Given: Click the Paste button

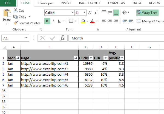Looking at the screenshot, I should (x=7, y=17).
